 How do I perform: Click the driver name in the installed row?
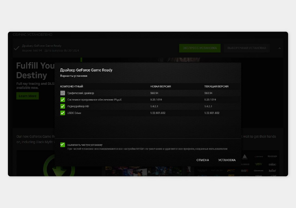coord(42,46)
